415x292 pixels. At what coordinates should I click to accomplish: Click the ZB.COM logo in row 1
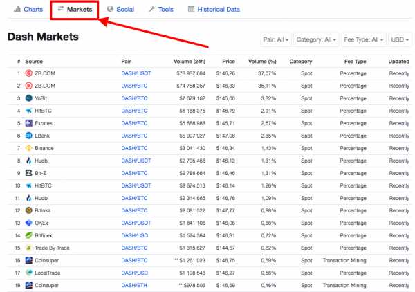tap(28, 73)
